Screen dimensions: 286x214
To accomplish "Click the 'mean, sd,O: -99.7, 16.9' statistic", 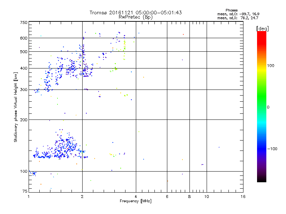I will point(238,14).
